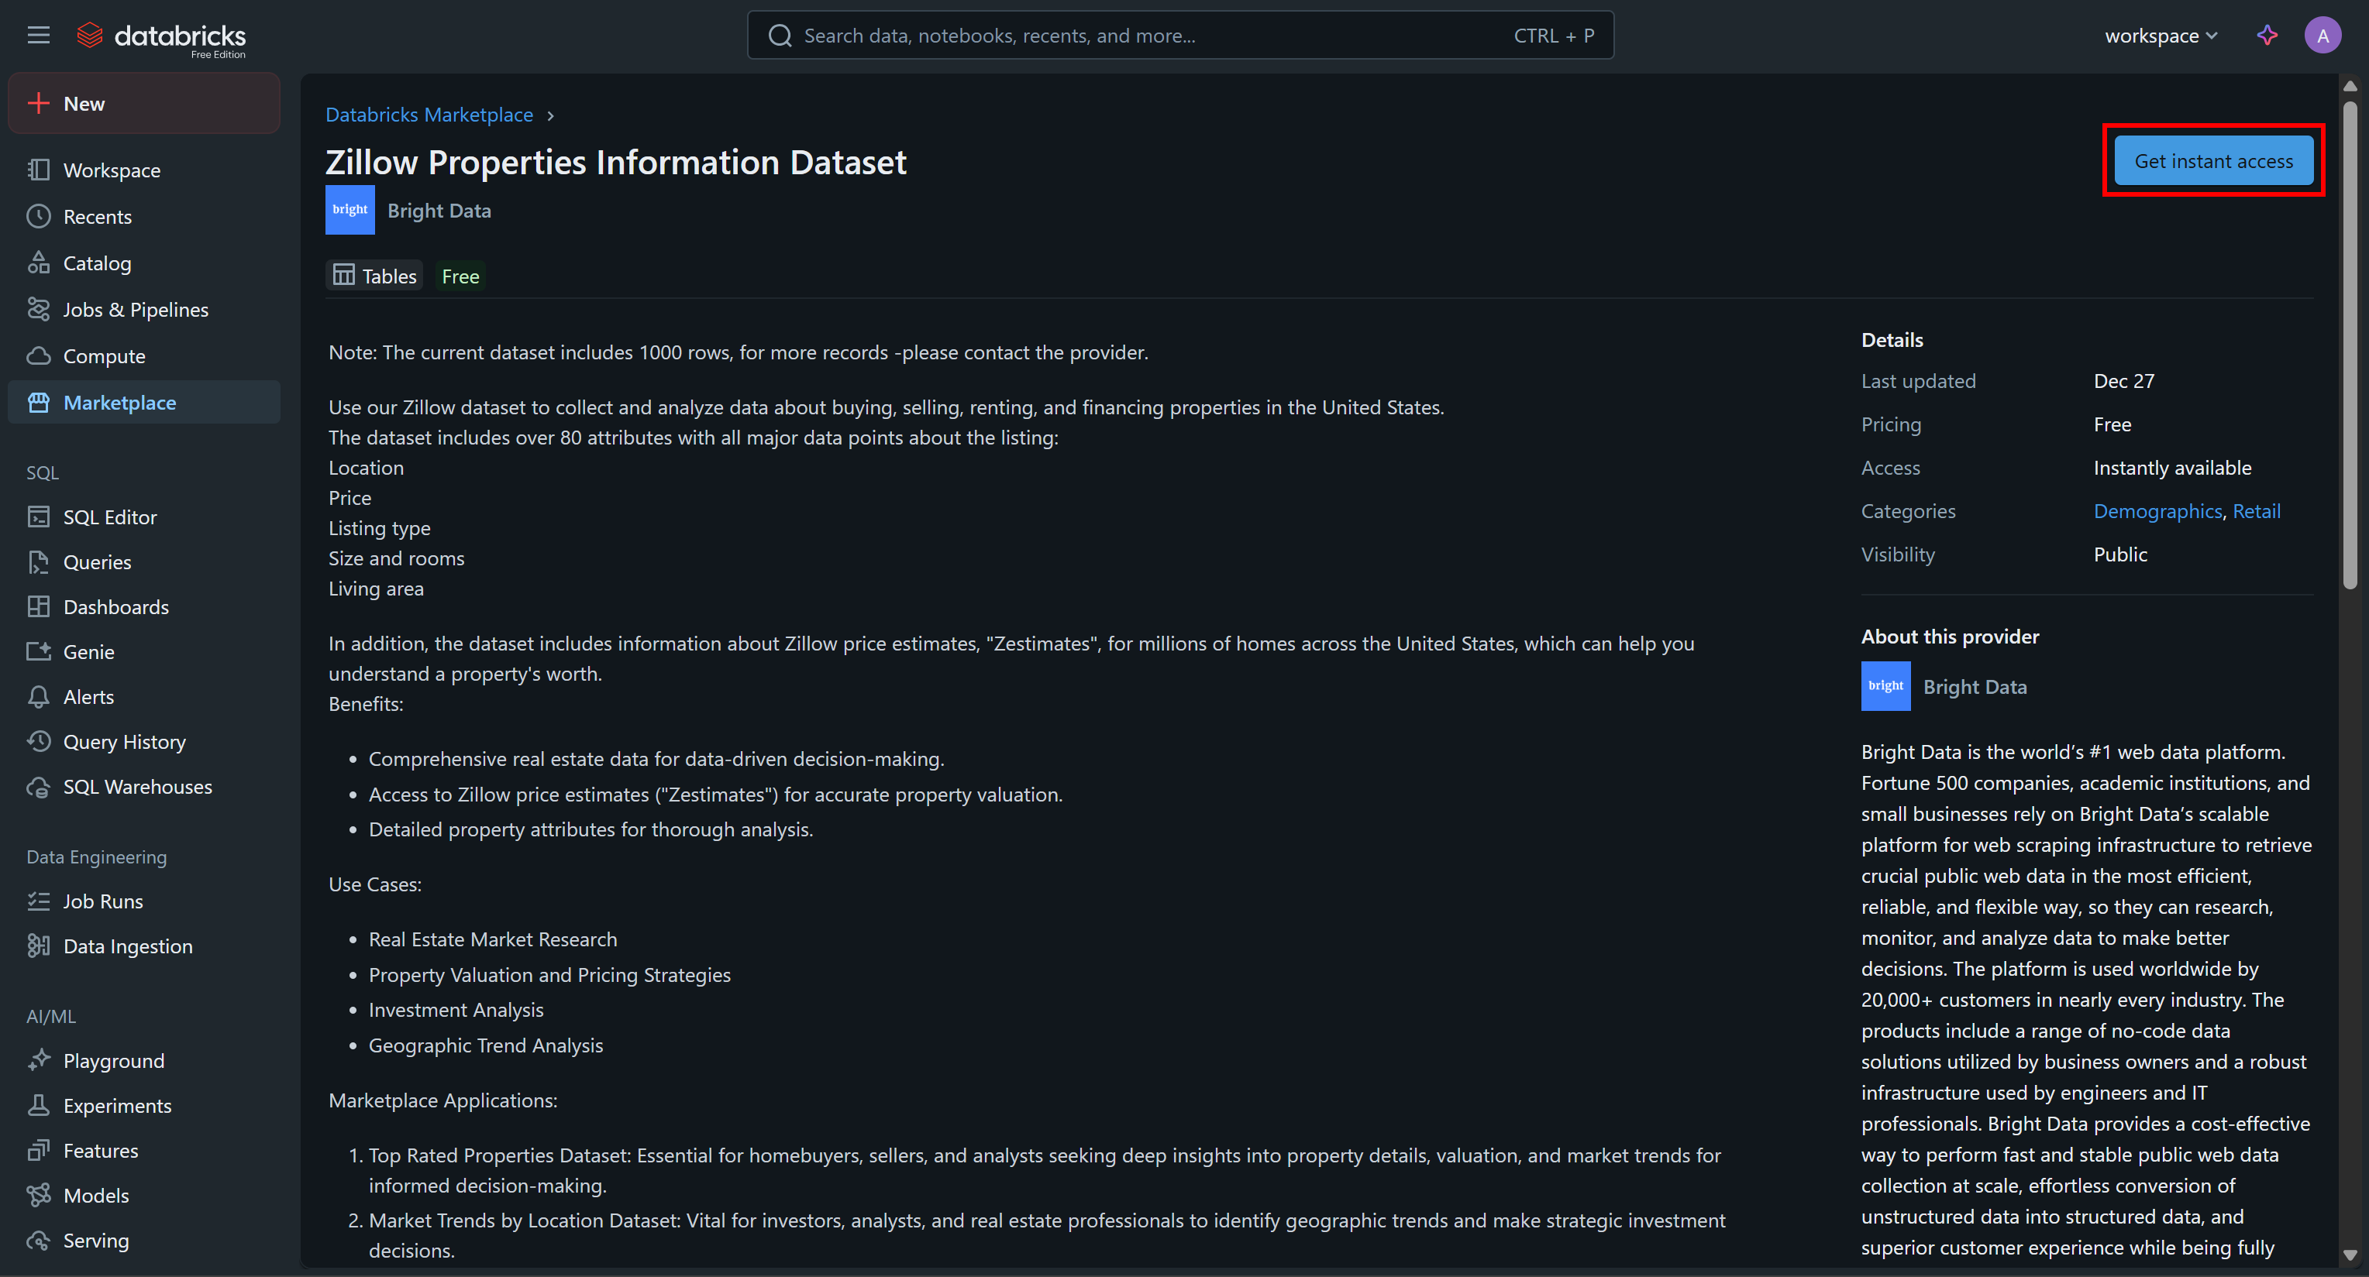Viewport: 2369px width, 1277px height.
Task: Expand the workspace switcher dropdown
Action: click(x=2161, y=35)
